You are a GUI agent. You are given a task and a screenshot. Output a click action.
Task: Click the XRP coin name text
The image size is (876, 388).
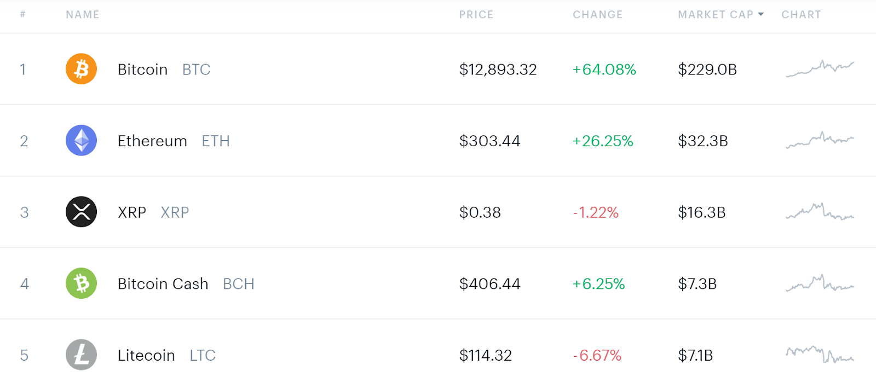(132, 212)
